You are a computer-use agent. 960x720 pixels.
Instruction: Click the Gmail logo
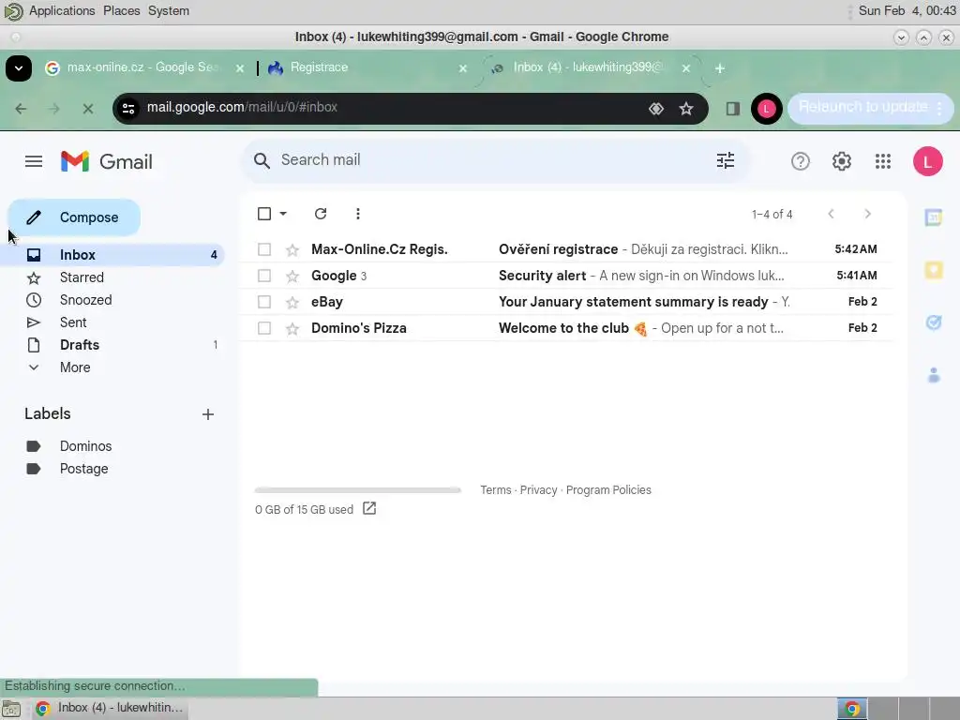point(107,161)
